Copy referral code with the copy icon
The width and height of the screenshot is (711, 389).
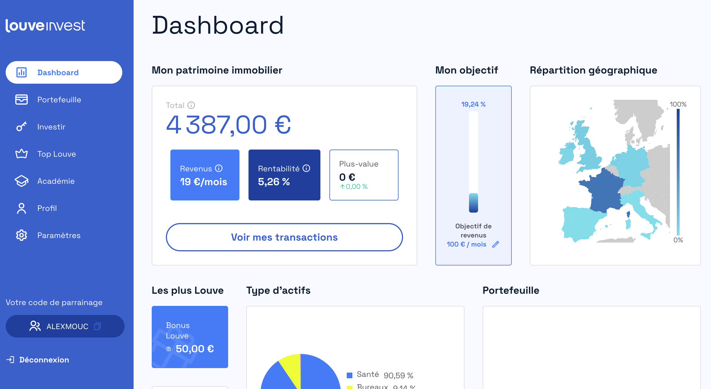click(x=97, y=326)
